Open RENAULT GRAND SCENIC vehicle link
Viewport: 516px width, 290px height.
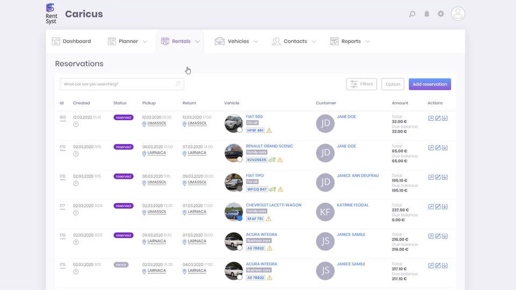click(269, 146)
